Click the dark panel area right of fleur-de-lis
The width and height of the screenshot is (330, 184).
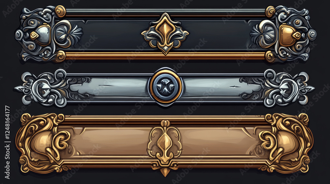point(219,34)
